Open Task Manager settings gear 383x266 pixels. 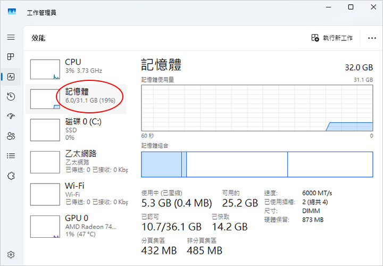pos(11,255)
